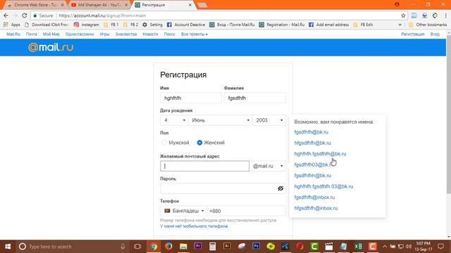Open Мой Мир in the top navigation
Screen dimensions: 451x253
tap(51, 34)
